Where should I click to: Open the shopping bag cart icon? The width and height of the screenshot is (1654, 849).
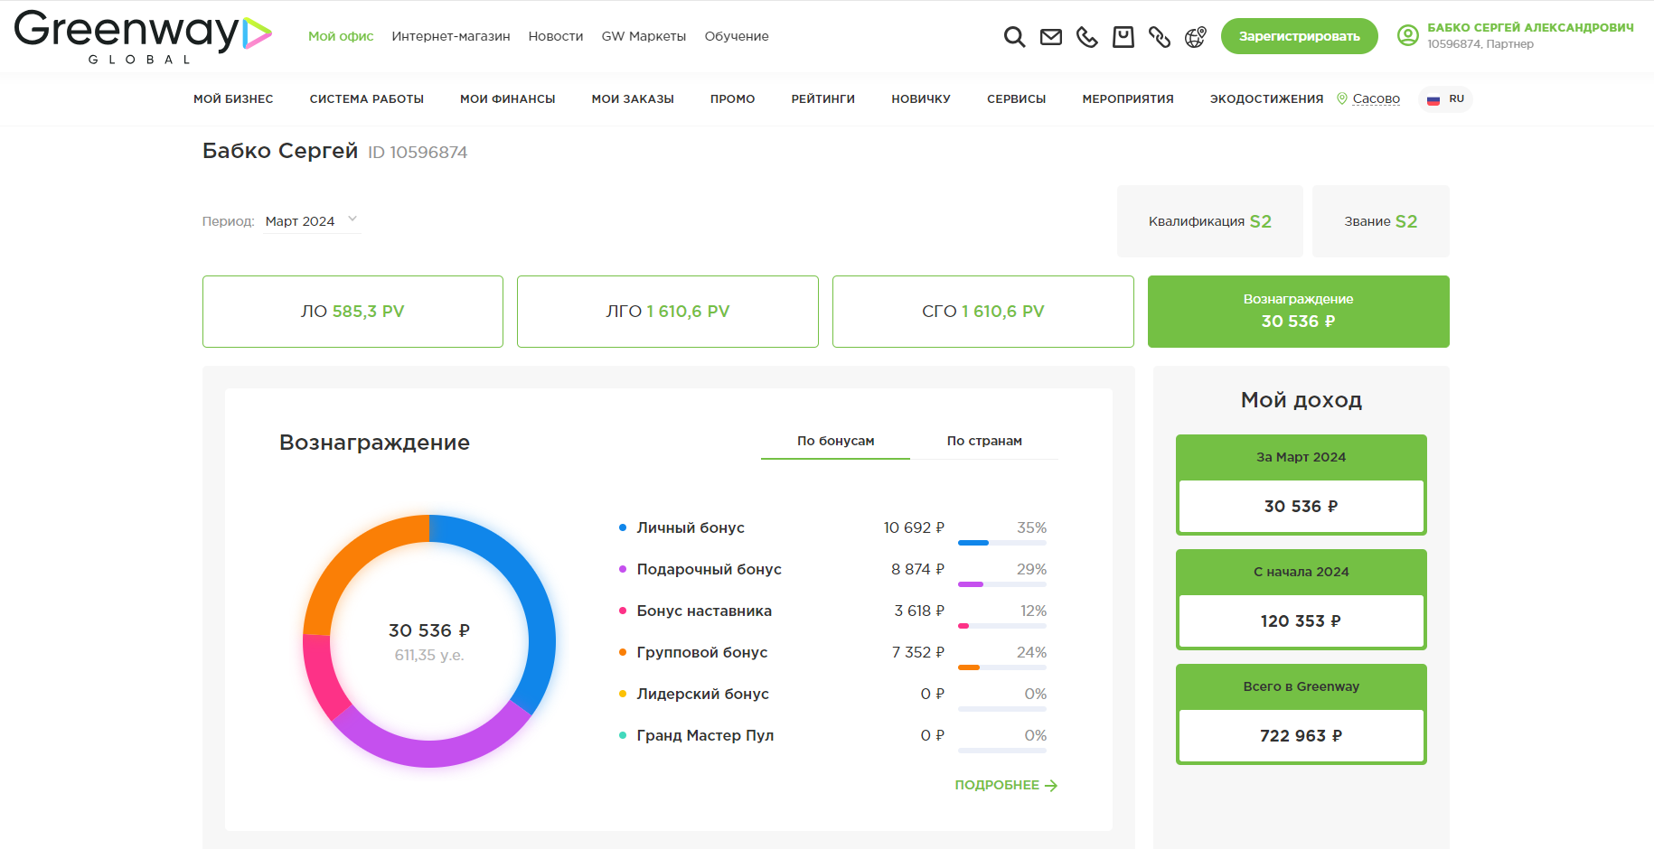(x=1123, y=37)
